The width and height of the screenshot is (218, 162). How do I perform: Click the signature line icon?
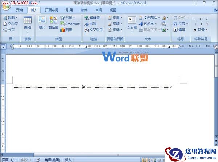pyautogui.click(x=164, y=18)
